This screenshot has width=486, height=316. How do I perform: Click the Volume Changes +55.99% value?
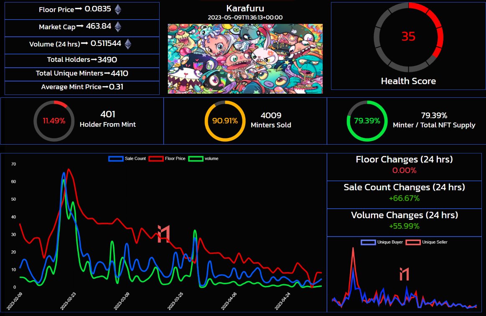pyautogui.click(x=404, y=226)
